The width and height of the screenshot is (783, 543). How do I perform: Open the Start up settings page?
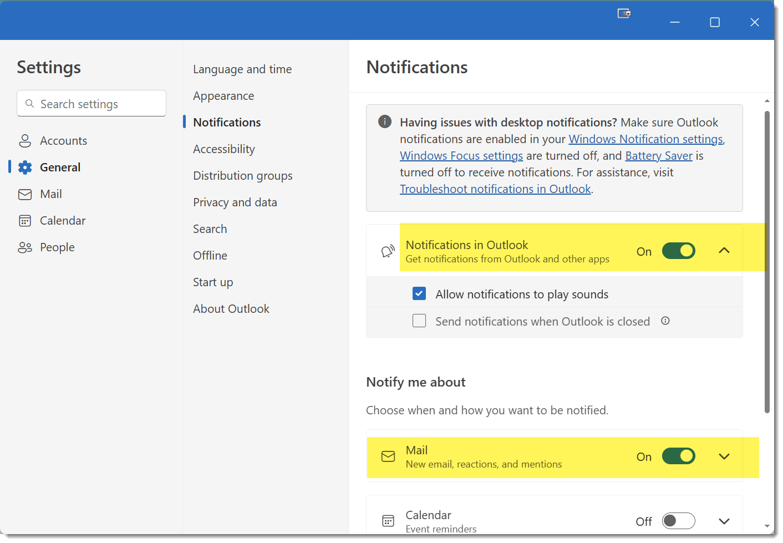pos(213,282)
